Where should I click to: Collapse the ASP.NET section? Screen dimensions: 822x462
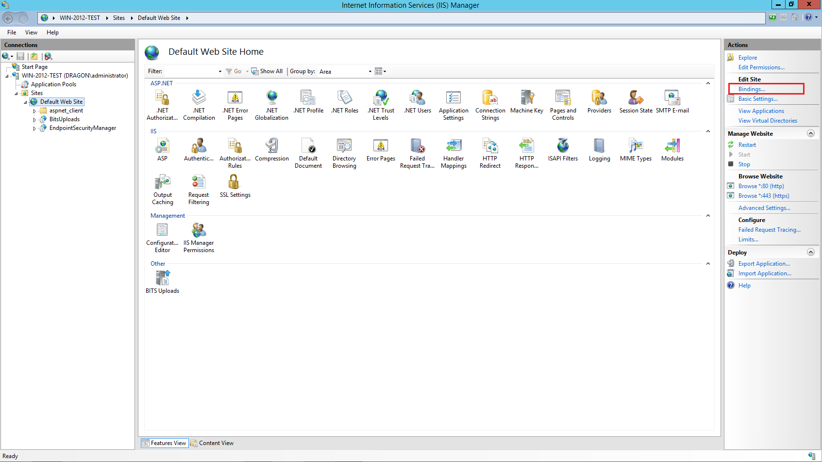(708, 83)
